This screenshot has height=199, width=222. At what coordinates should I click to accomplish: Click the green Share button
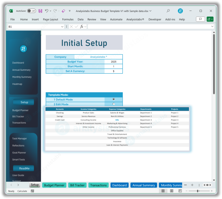click(x=210, y=19)
